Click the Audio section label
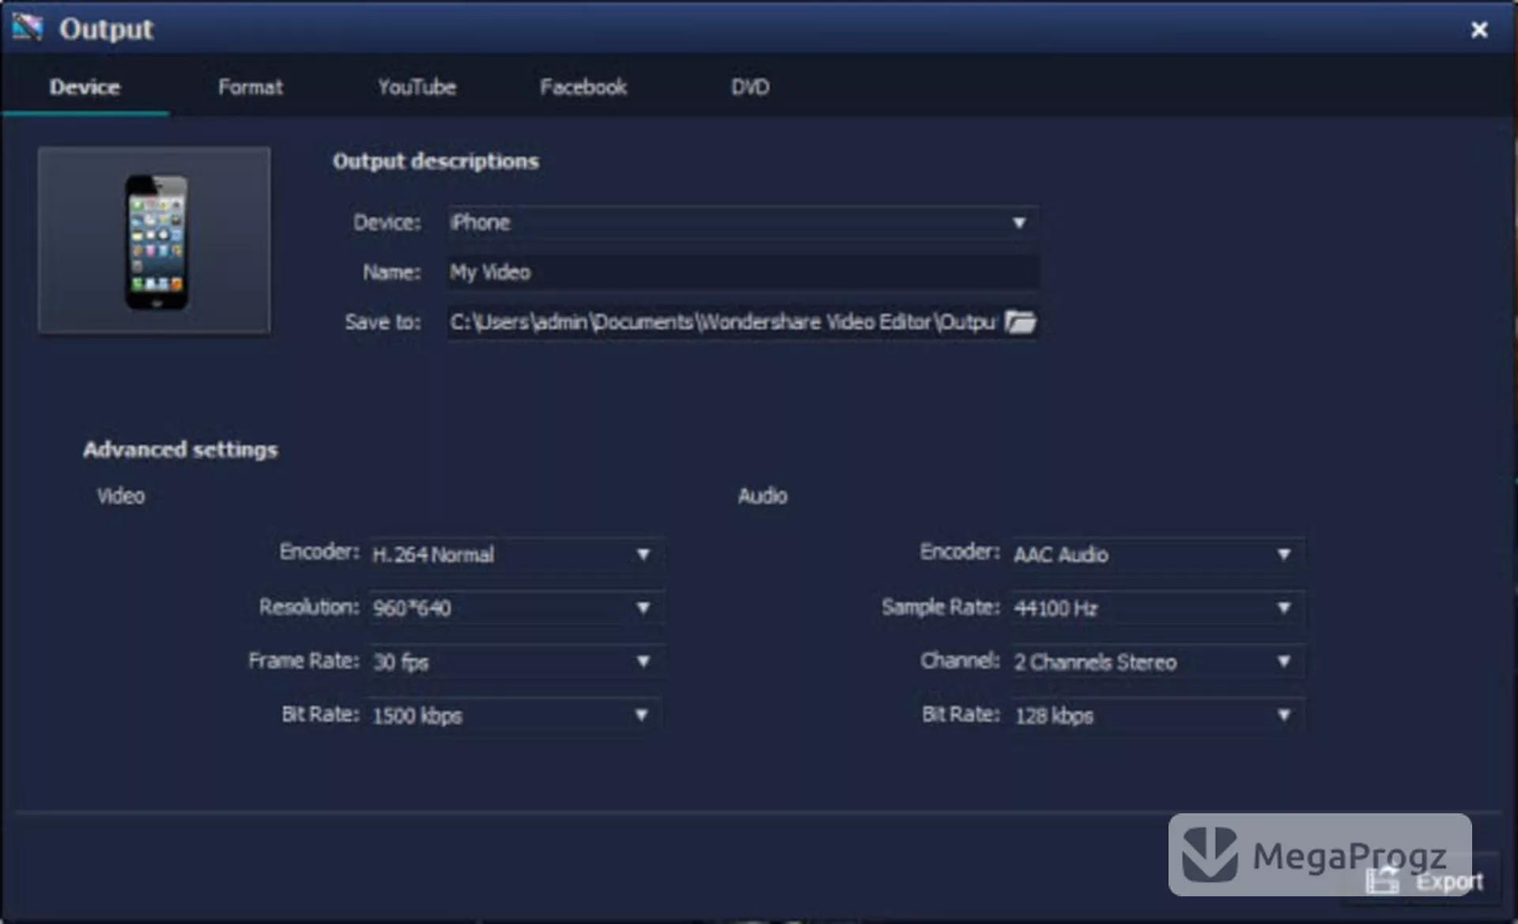 pyautogui.click(x=763, y=496)
